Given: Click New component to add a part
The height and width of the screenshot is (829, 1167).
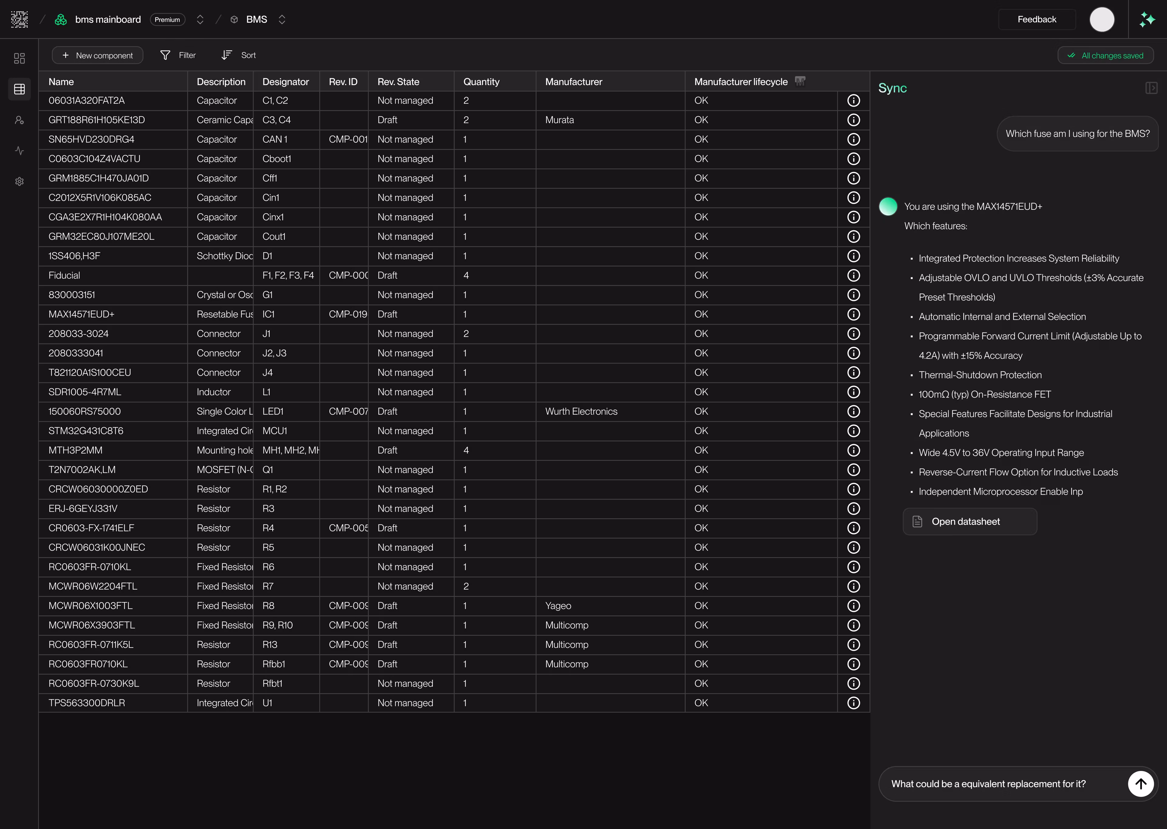Looking at the screenshot, I should [x=97, y=55].
